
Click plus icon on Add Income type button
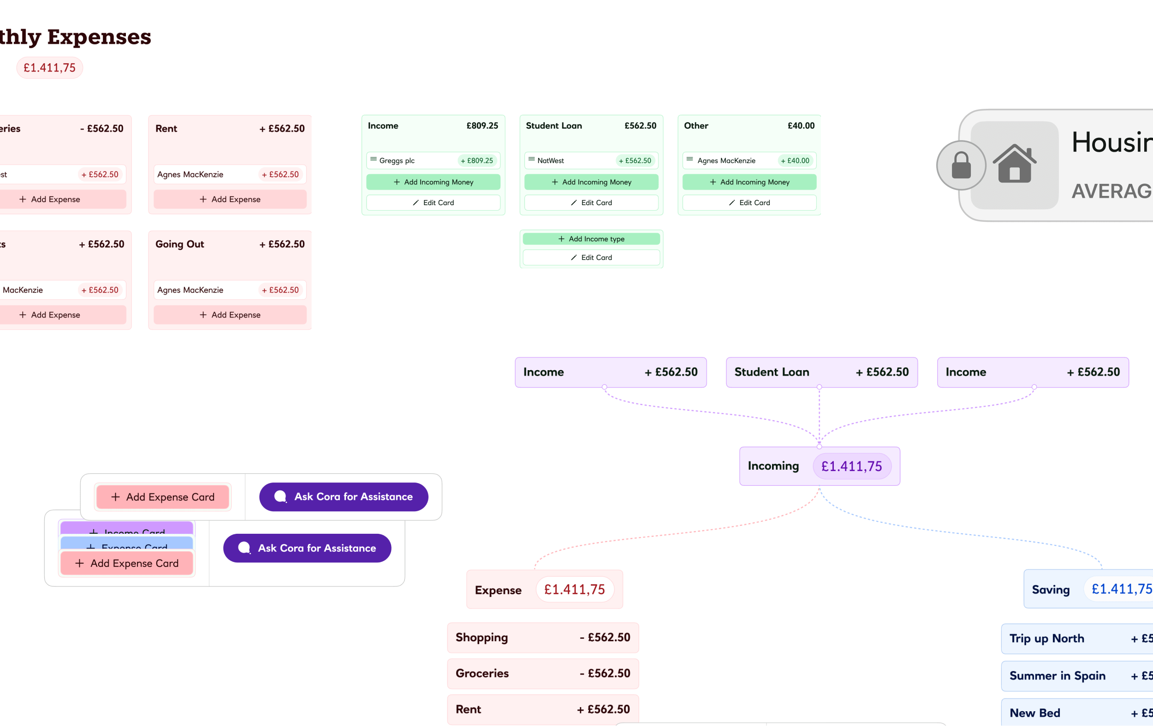click(561, 239)
